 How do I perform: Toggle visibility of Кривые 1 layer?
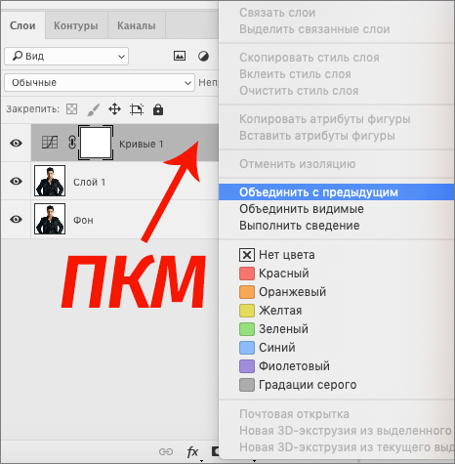point(16,143)
